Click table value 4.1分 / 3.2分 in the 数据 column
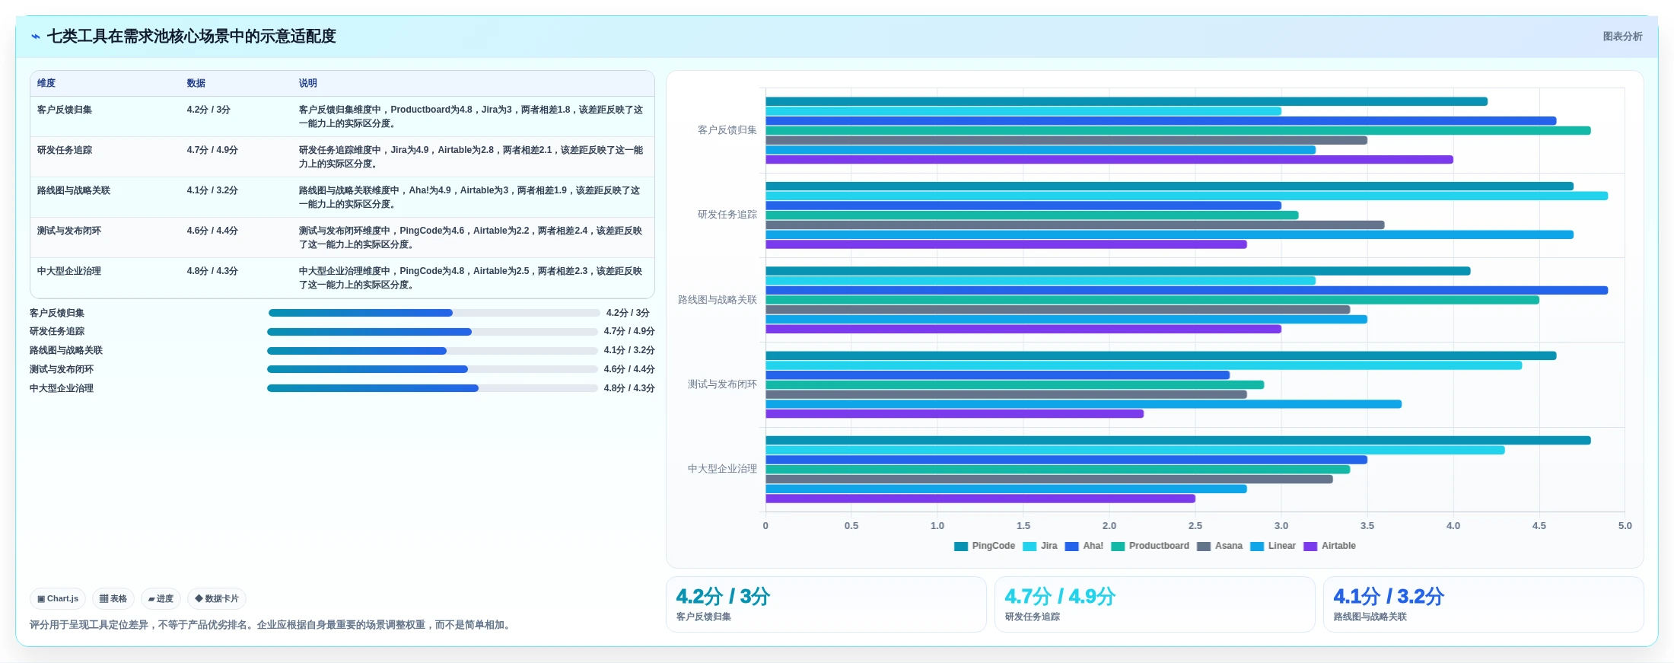This screenshot has height=663, width=1674. (x=212, y=190)
